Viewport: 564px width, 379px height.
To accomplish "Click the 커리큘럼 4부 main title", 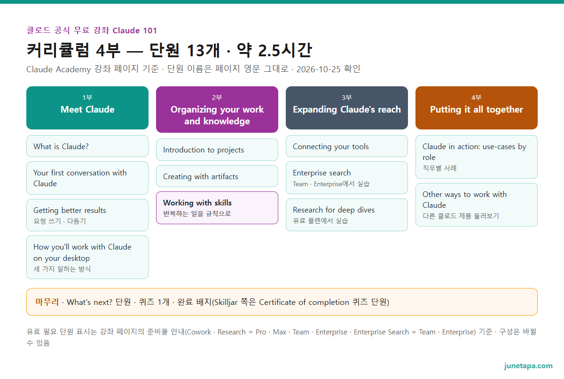I will [x=169, y=51].
